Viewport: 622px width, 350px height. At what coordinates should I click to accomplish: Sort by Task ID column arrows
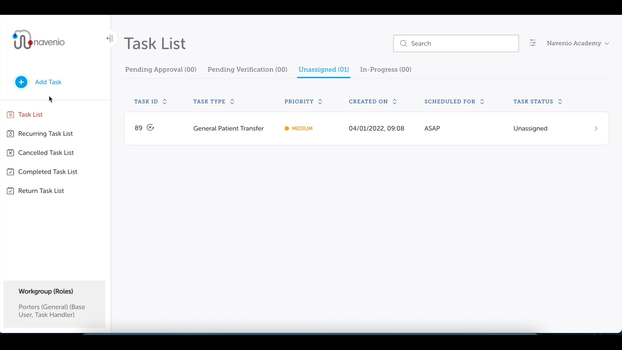click(x=165, y=102)
